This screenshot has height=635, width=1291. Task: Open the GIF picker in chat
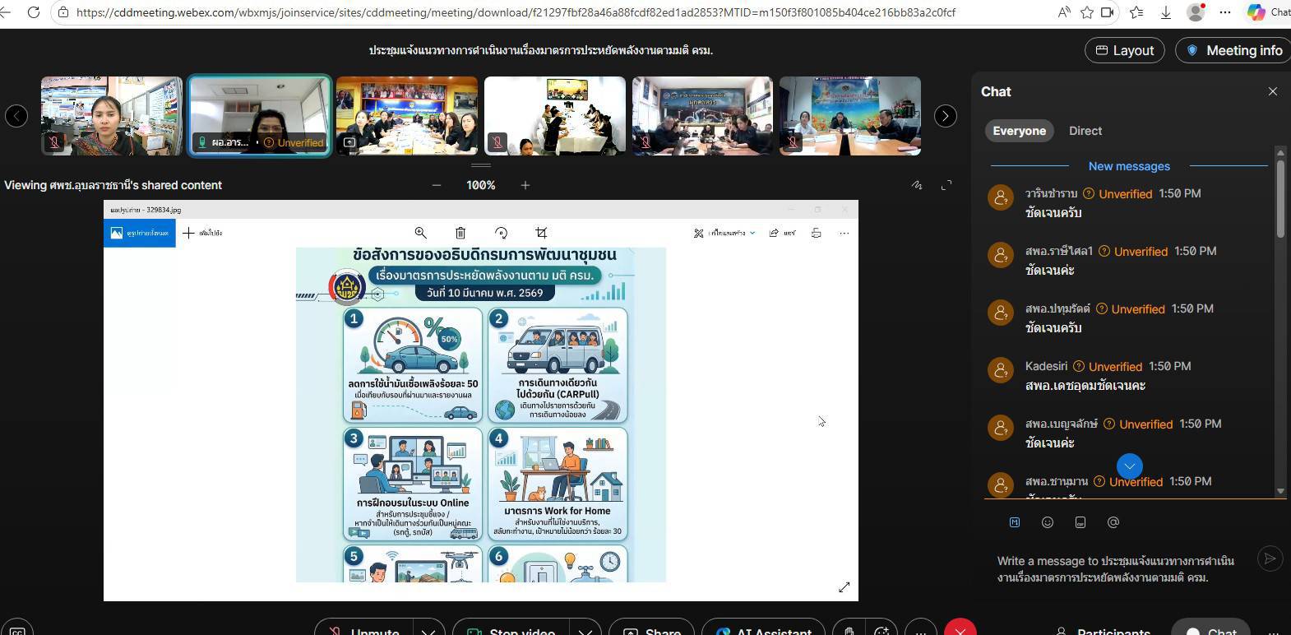tap(1080, 522)
